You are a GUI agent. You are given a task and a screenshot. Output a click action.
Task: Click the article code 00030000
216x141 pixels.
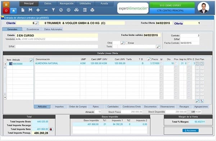18,64
